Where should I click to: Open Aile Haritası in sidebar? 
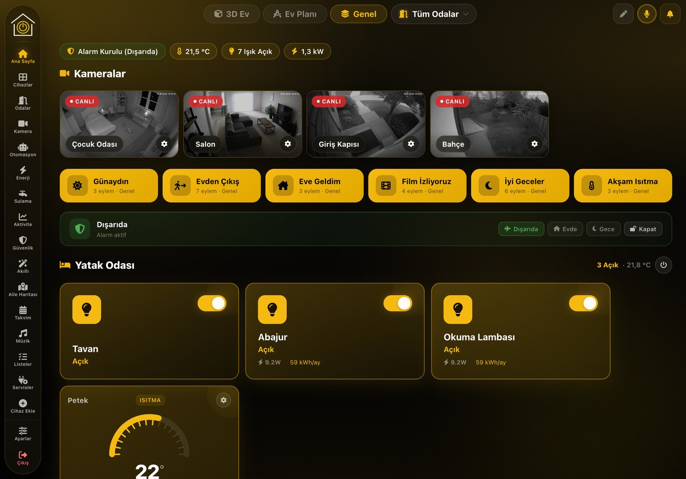tap(23, 289)
